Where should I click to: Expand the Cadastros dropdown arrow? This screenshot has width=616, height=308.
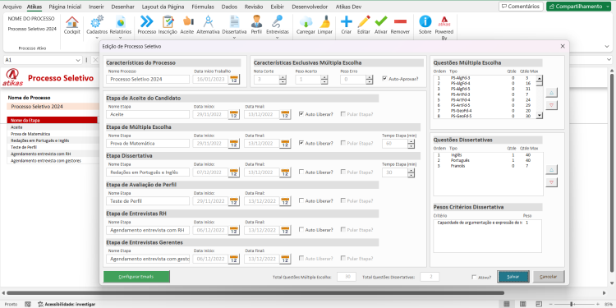point(97,38)
